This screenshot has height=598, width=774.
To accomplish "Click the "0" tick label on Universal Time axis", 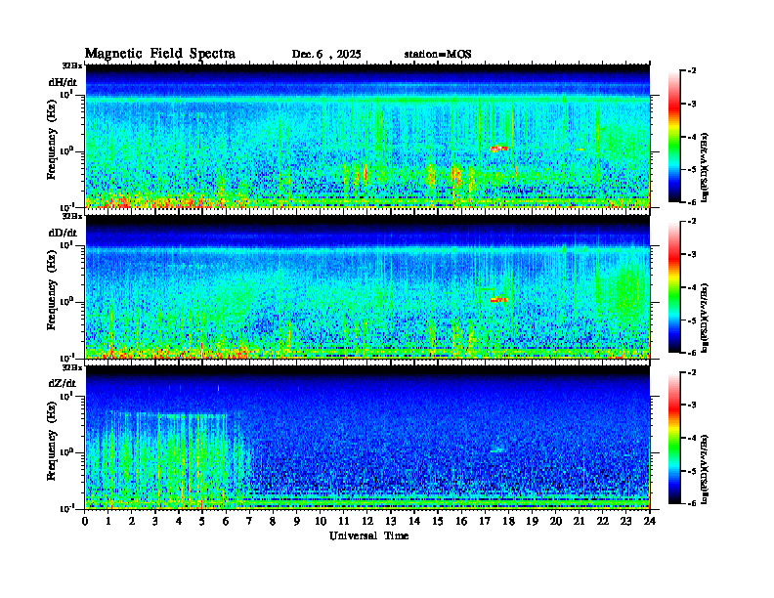I will pos(85,522).
